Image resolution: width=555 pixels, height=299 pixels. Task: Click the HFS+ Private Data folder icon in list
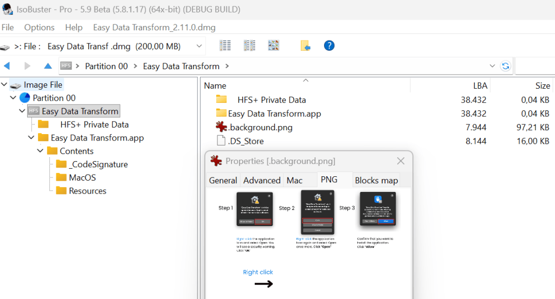pyautogui.click(x=221, y=99)
